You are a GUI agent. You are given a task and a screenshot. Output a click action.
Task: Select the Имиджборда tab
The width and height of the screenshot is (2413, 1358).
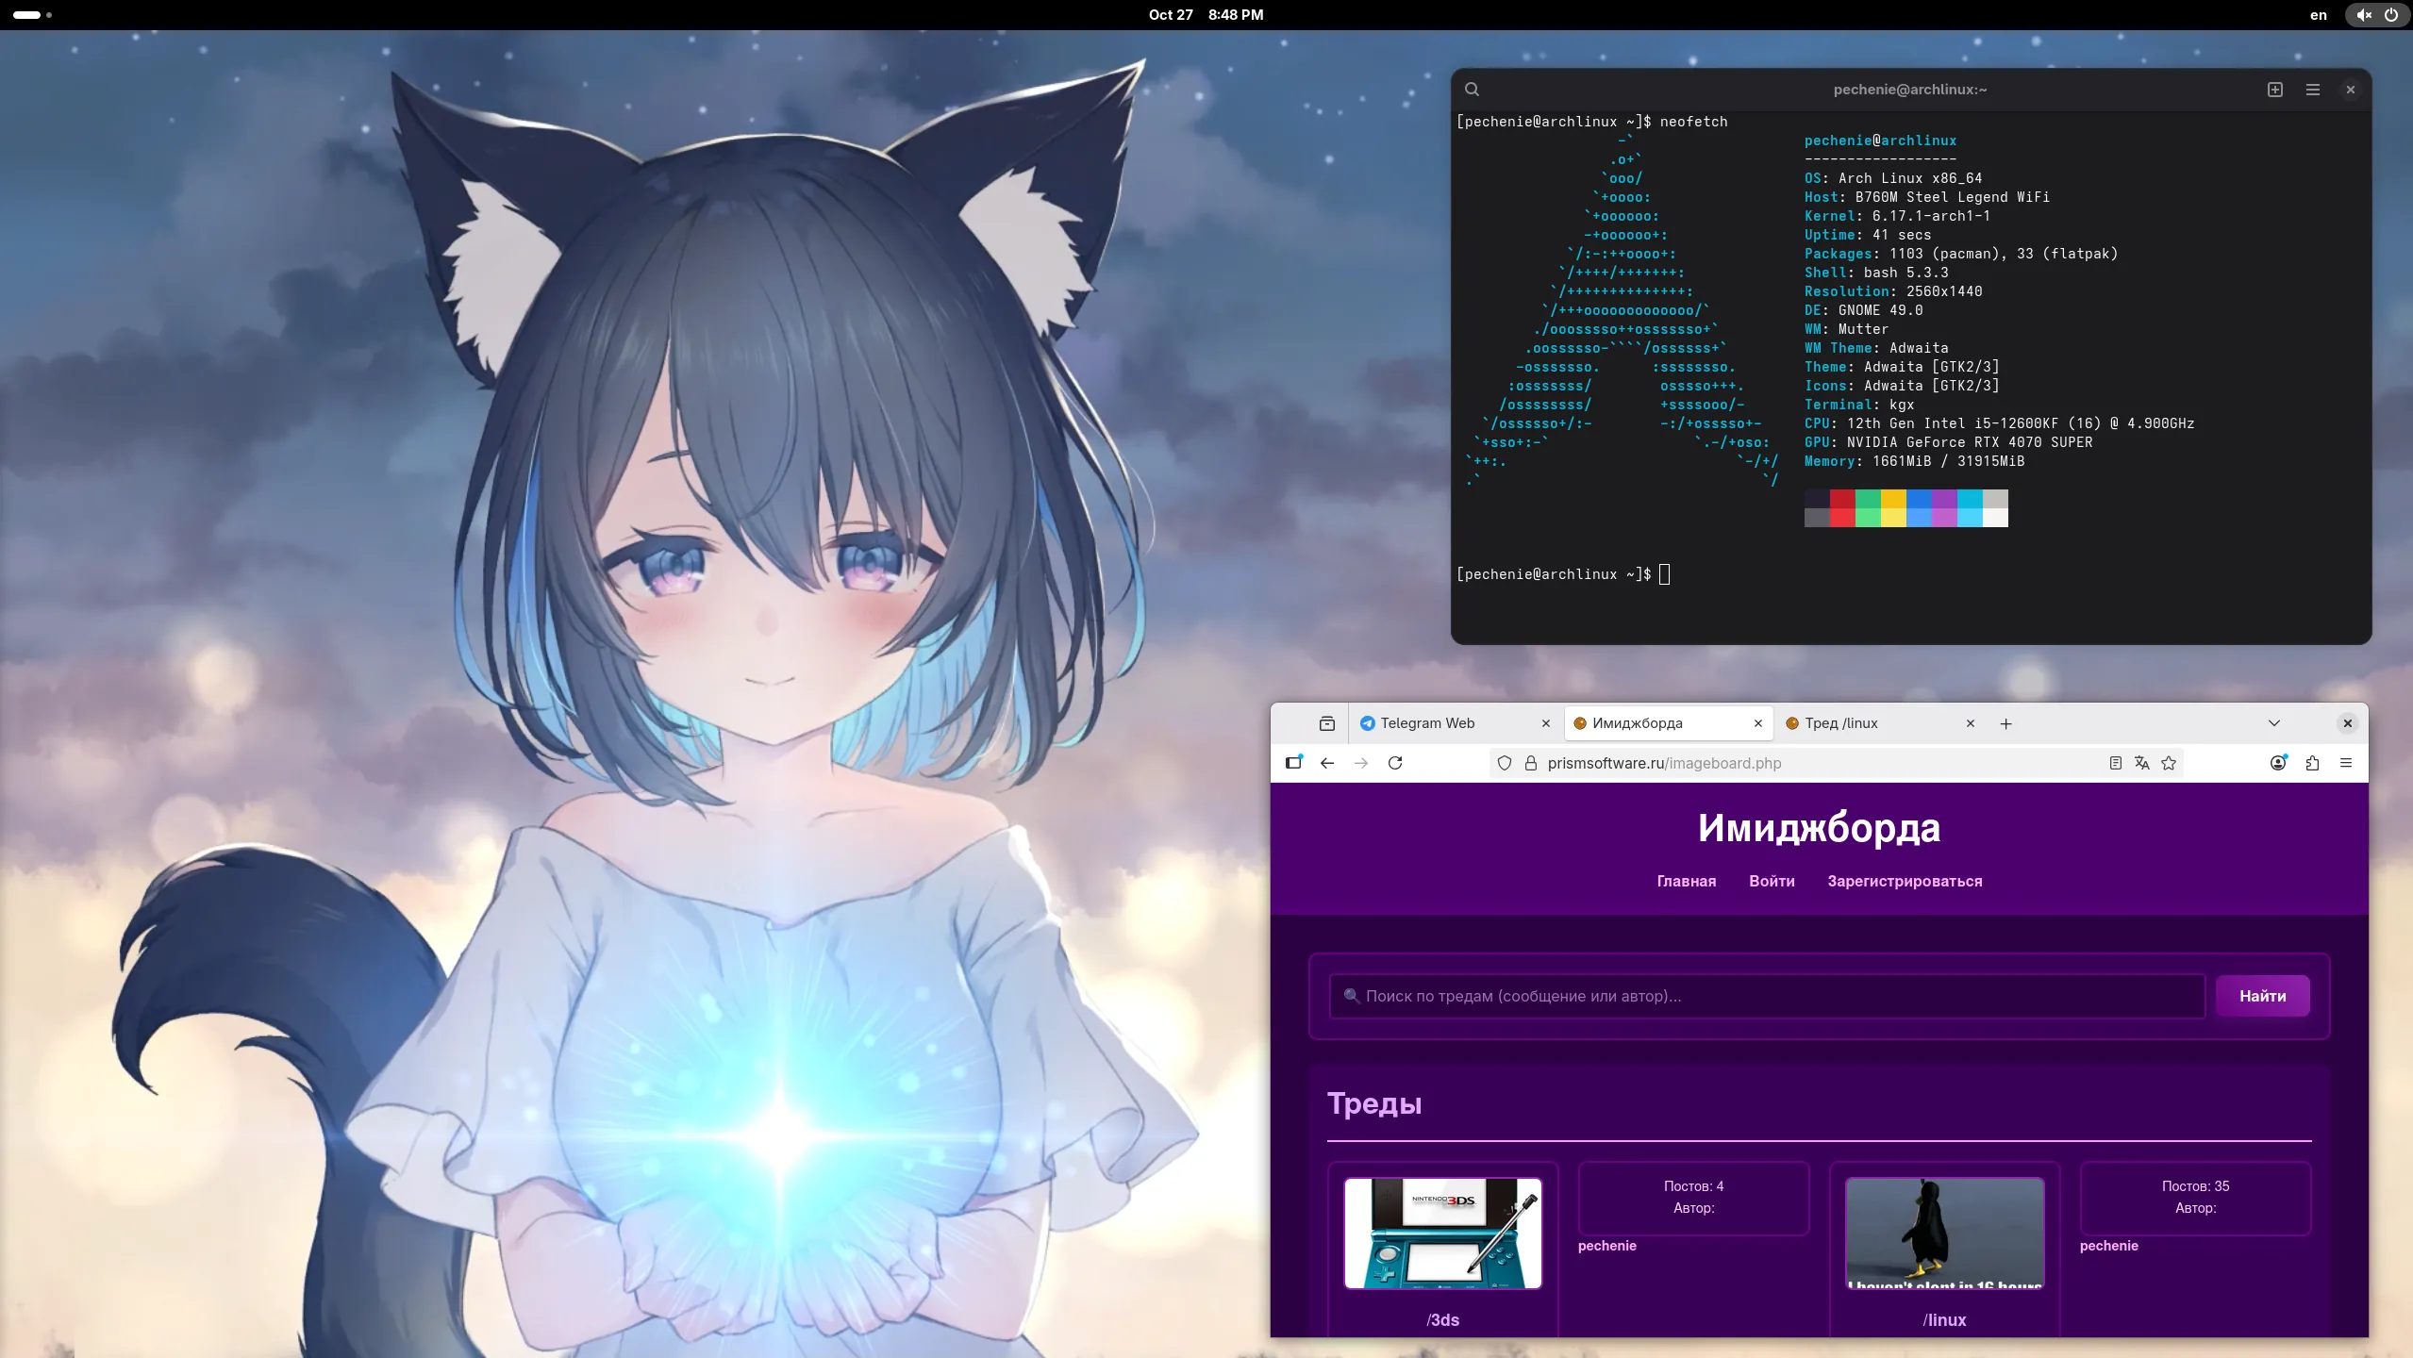click(1668, 723)
